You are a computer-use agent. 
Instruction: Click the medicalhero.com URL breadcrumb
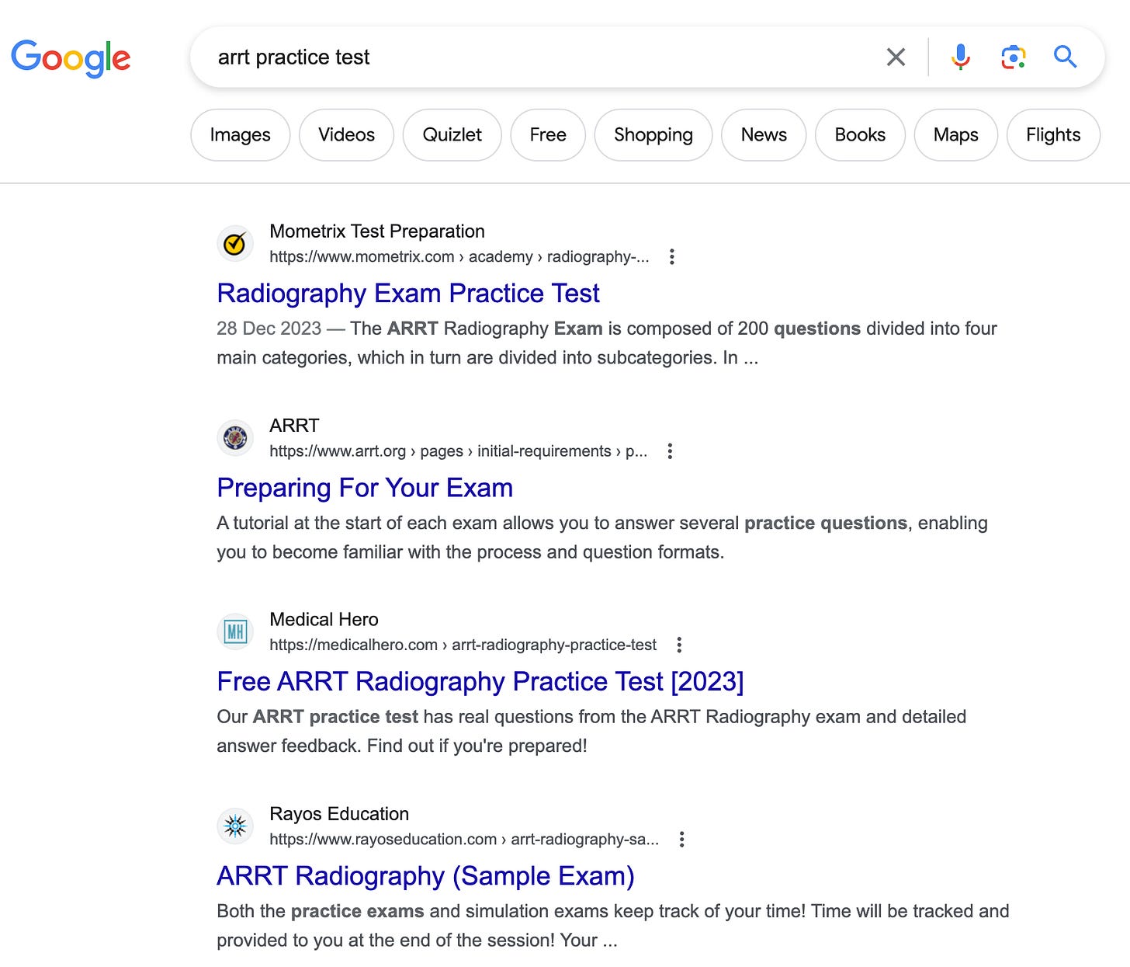pyautogui.click(x=463, y=645)
